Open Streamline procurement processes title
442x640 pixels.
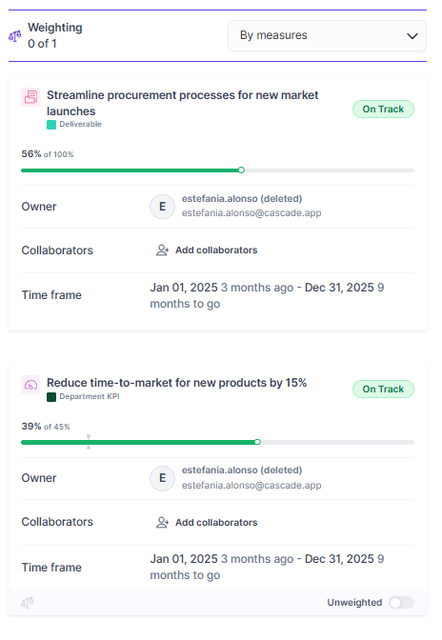tap(183, 103)
